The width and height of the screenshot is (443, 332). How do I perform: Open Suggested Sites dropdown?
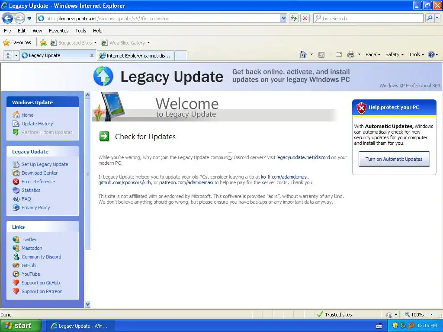click(74, 43)
